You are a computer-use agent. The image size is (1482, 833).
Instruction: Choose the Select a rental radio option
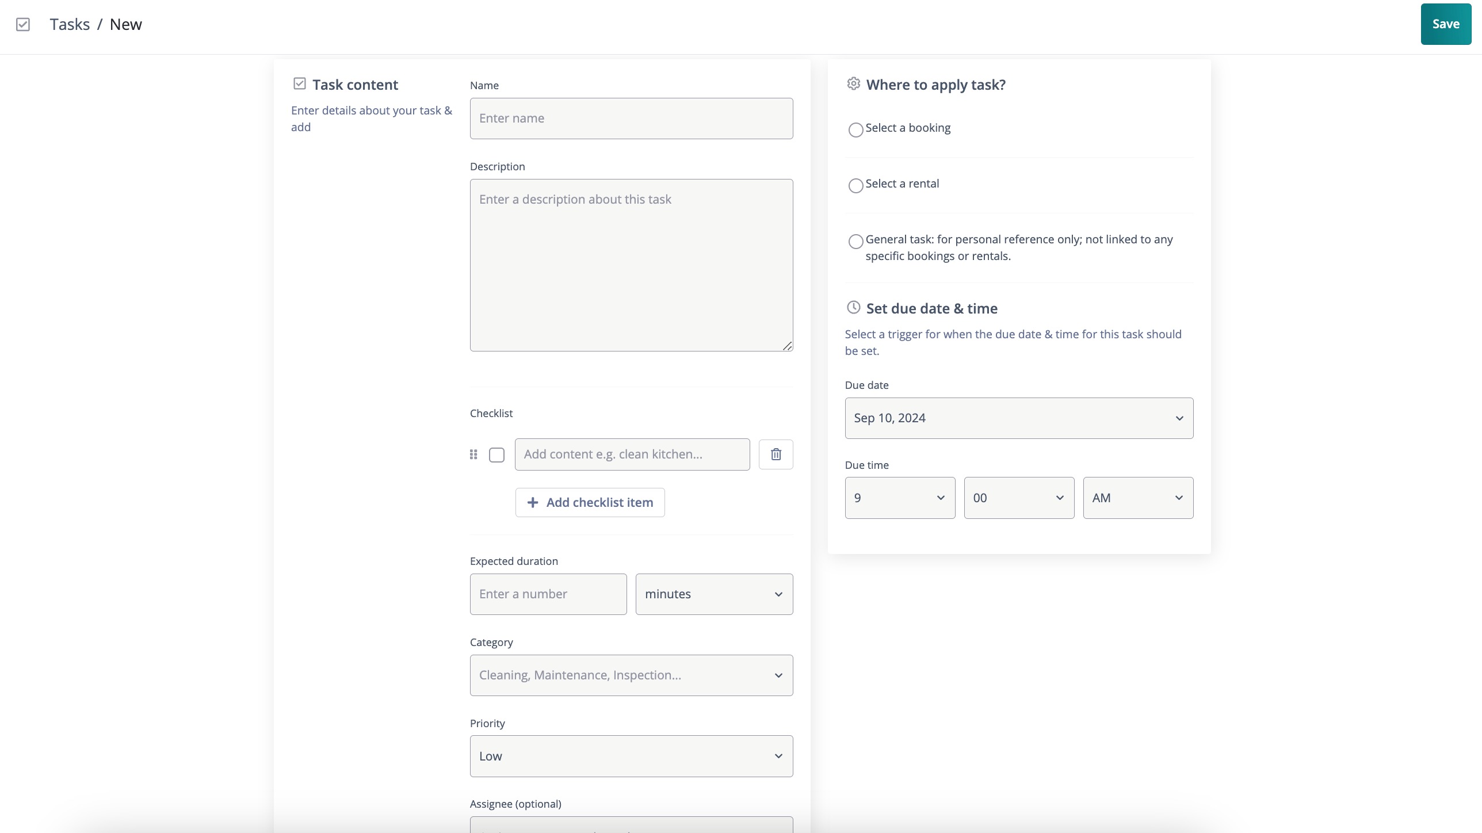click(x=855, y=185)
